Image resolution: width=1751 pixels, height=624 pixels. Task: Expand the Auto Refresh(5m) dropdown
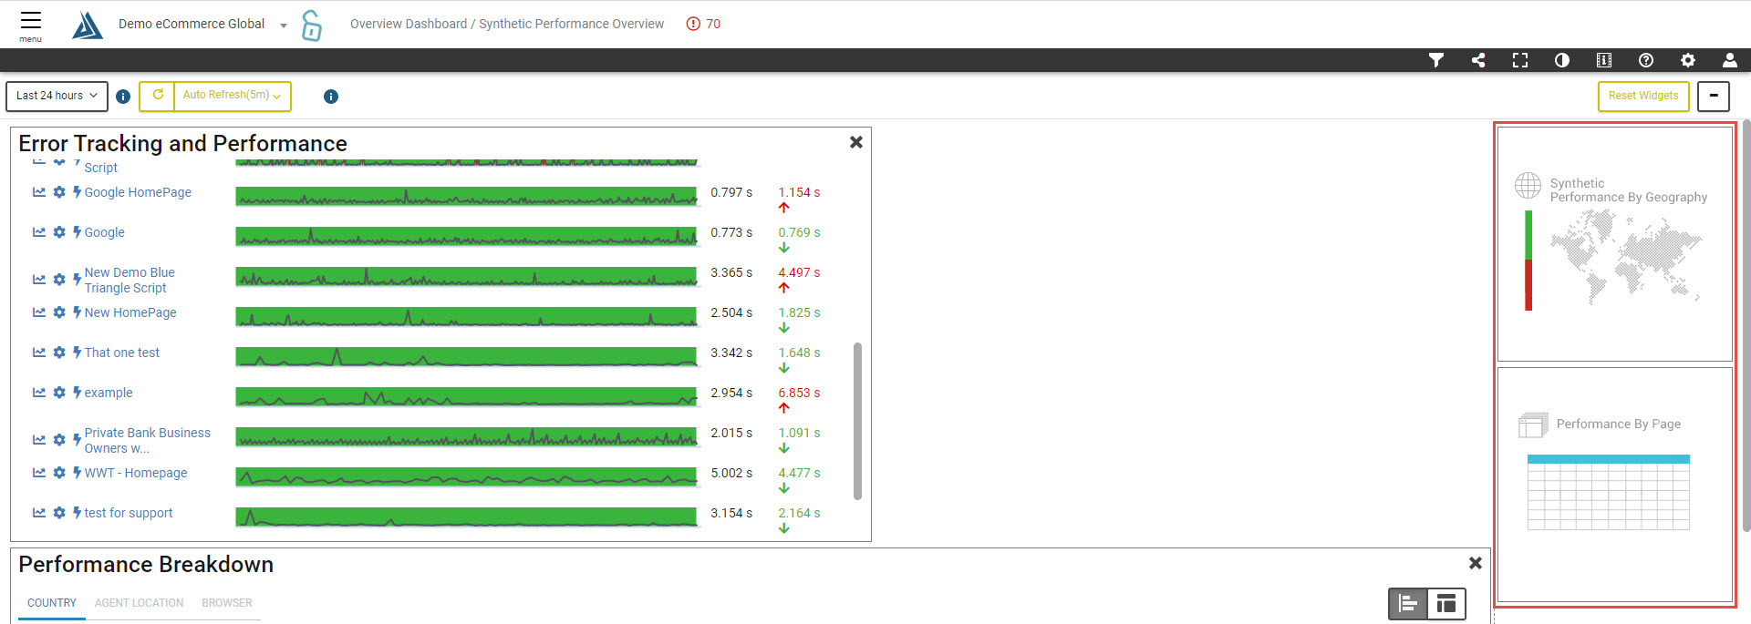pos(233,96)
